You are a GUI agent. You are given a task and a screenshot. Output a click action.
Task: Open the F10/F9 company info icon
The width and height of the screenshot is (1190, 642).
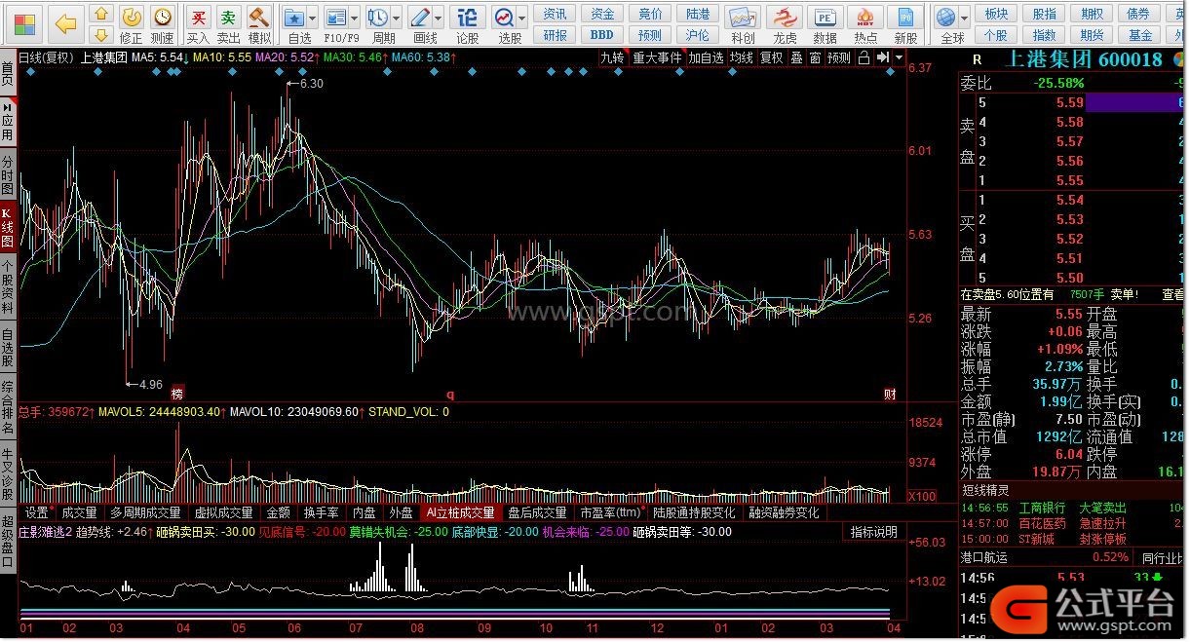pos(336,18)
